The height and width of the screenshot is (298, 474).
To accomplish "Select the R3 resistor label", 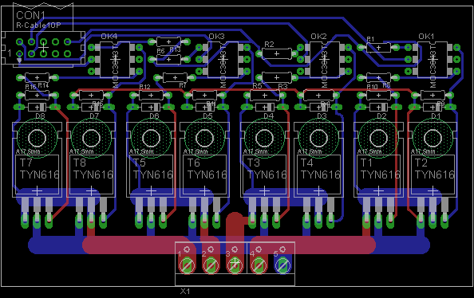I will point(282,87).
